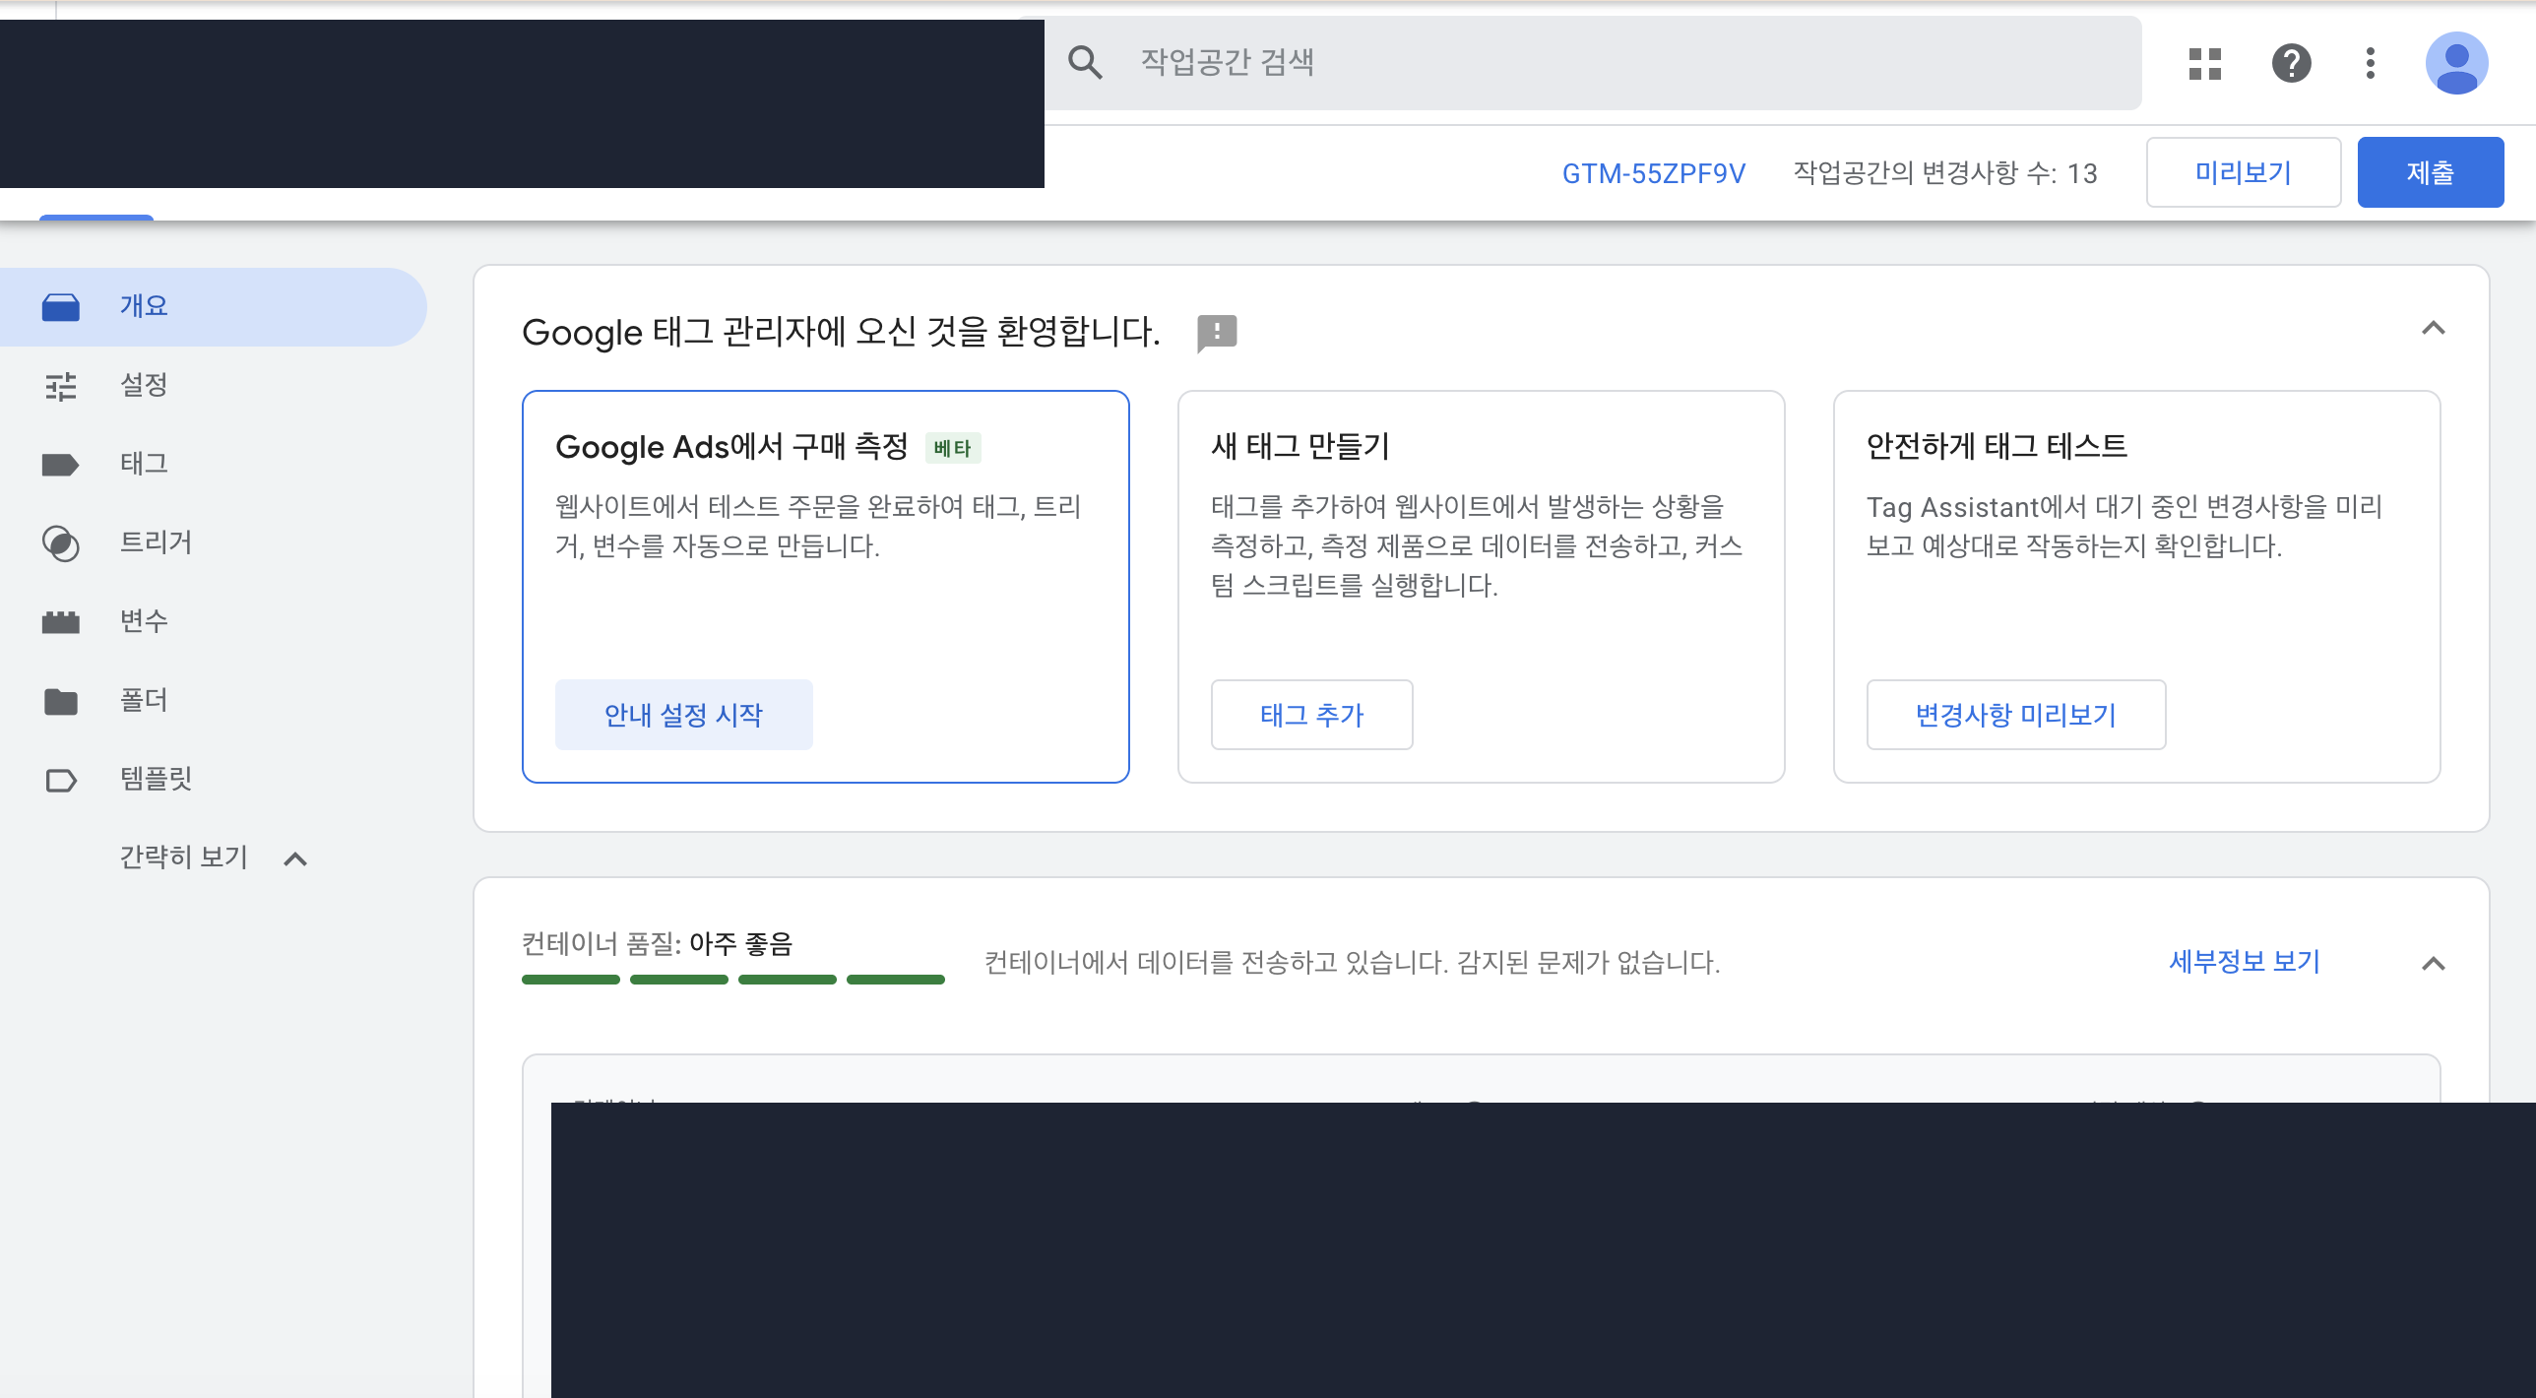The height and width of the screenshot is (1398, 2536).
Task: Click the 안전하게 태그 테스트 card title
Action: [1997, 446]
